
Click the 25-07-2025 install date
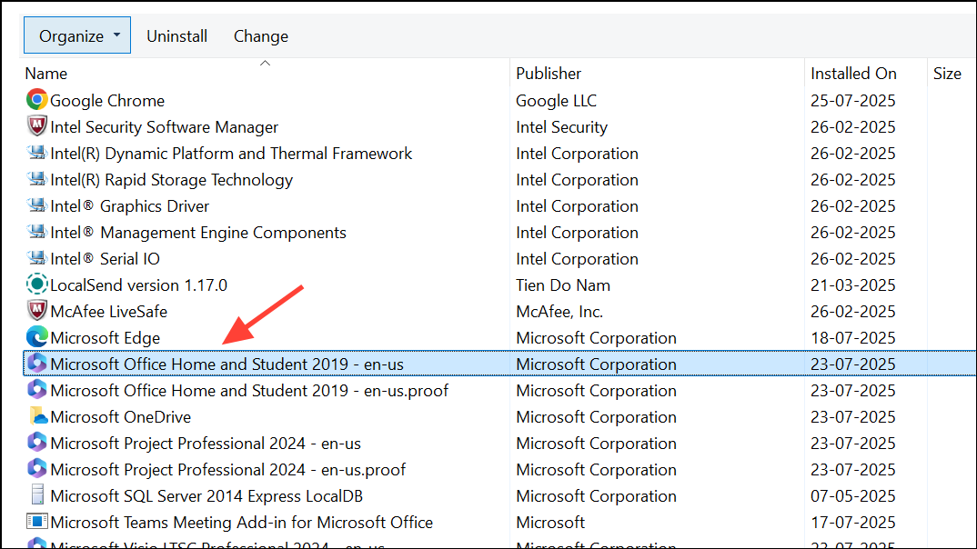[852, 100]
